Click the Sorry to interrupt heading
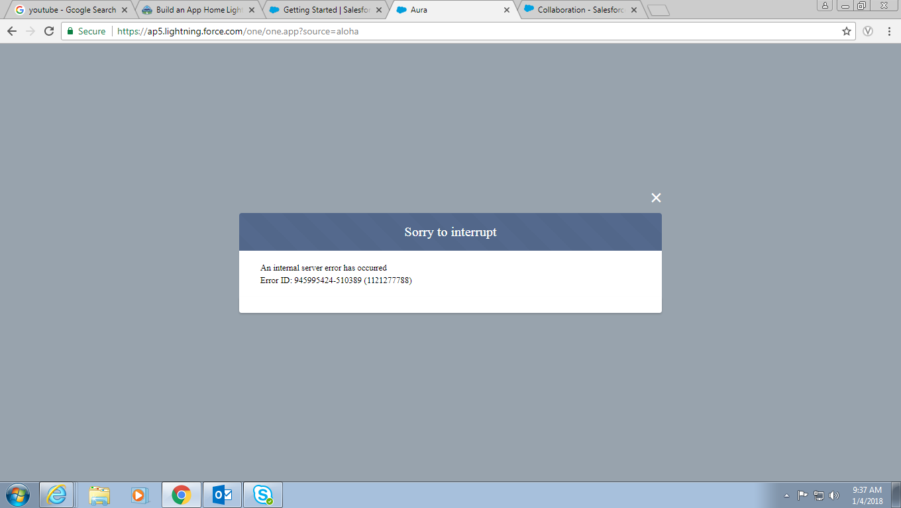Viewport: 901px width, 508px height. point(450,232)
